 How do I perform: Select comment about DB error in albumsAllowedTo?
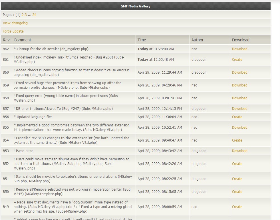pos(63,108)
